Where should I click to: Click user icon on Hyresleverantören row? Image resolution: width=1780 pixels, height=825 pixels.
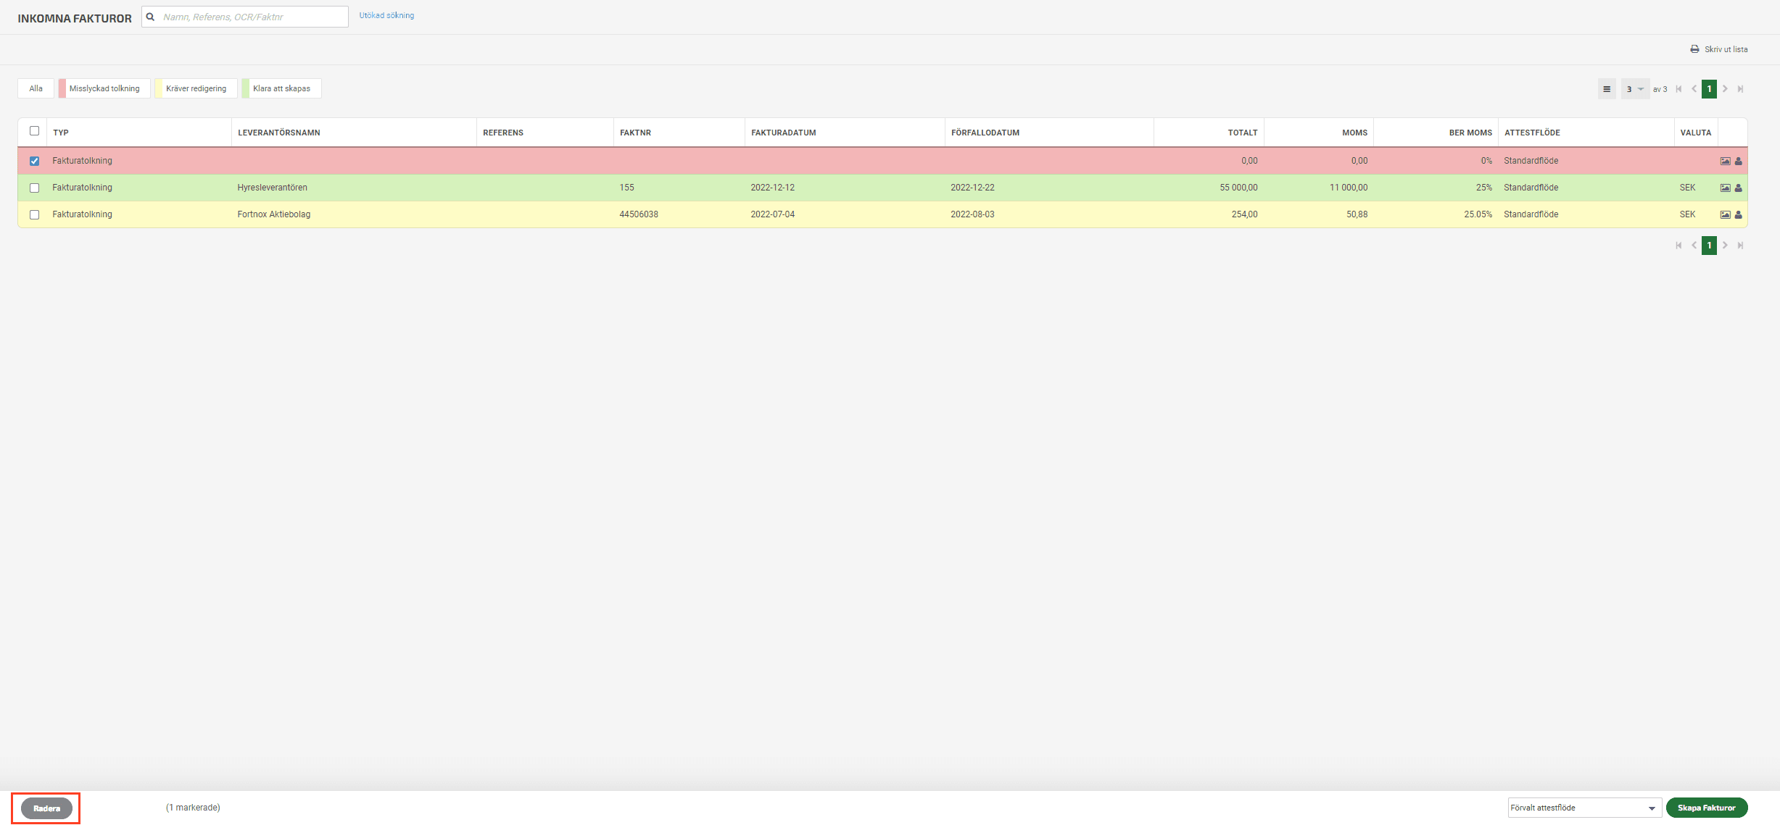[1738, 188]
